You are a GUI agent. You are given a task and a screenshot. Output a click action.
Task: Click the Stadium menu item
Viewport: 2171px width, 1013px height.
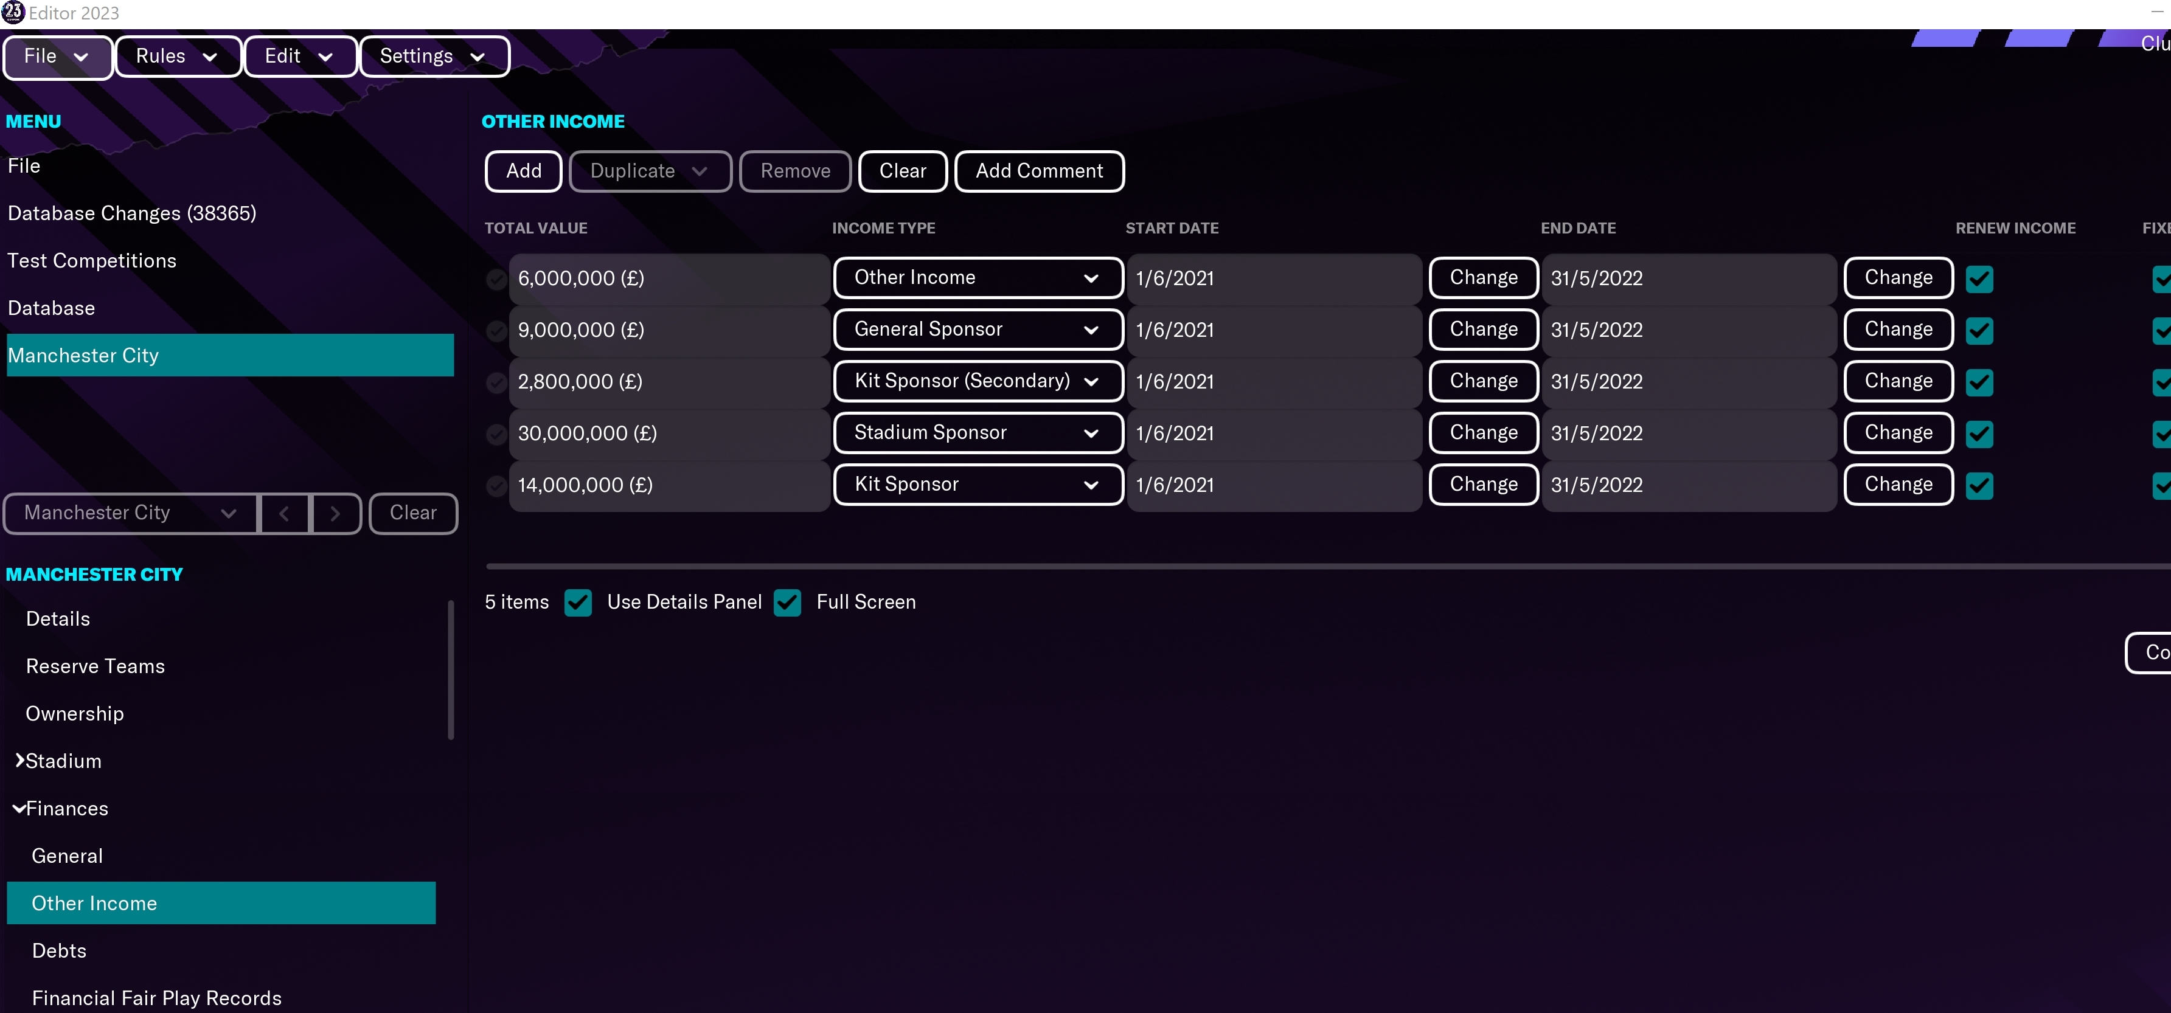coord(64,760)
